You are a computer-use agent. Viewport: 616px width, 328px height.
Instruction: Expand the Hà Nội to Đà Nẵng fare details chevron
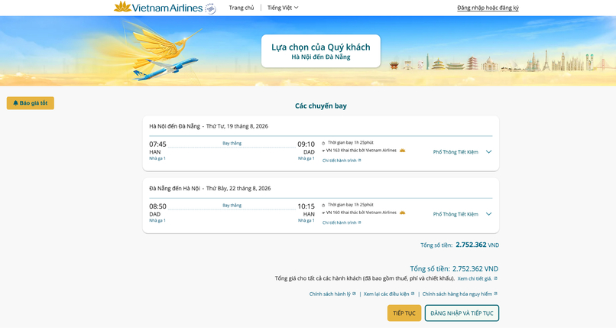pyautogui.click(x=488, y=152)
